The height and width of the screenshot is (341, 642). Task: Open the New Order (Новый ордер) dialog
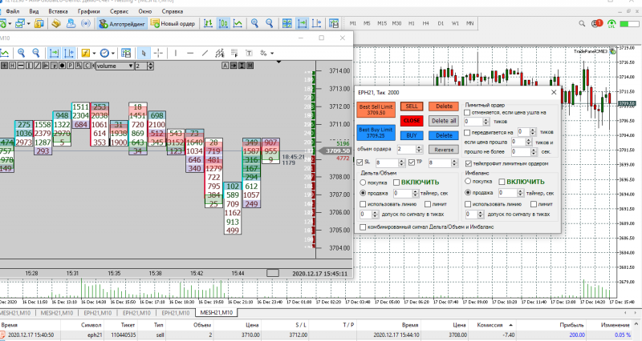pyautogui.click(x=173, y=24)
